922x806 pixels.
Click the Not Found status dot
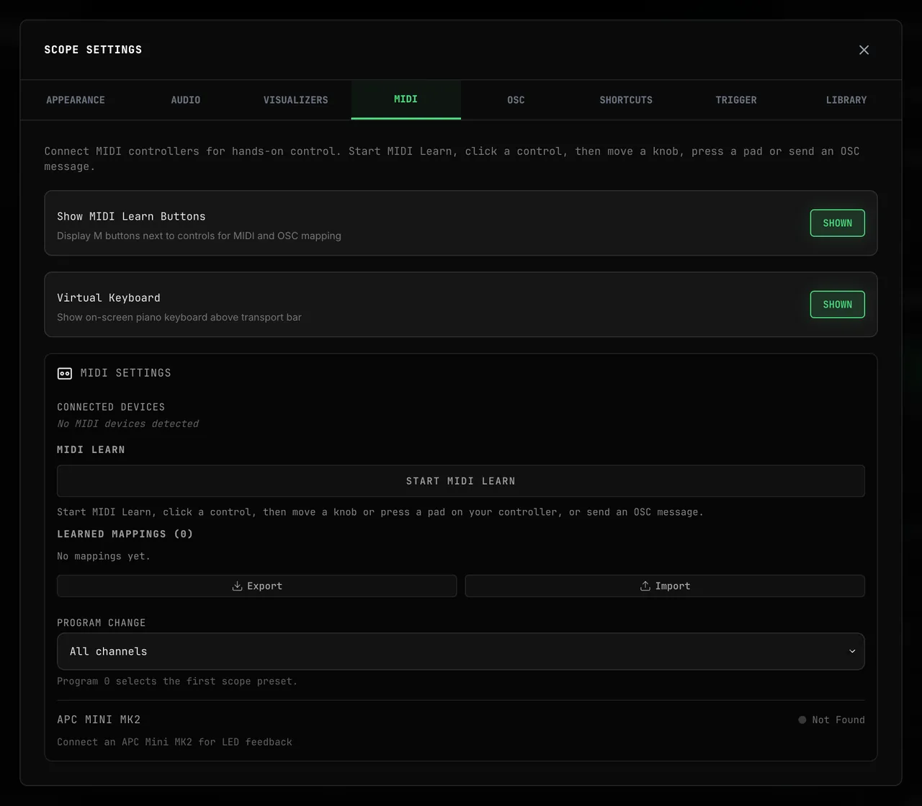(x=802, y=720)
